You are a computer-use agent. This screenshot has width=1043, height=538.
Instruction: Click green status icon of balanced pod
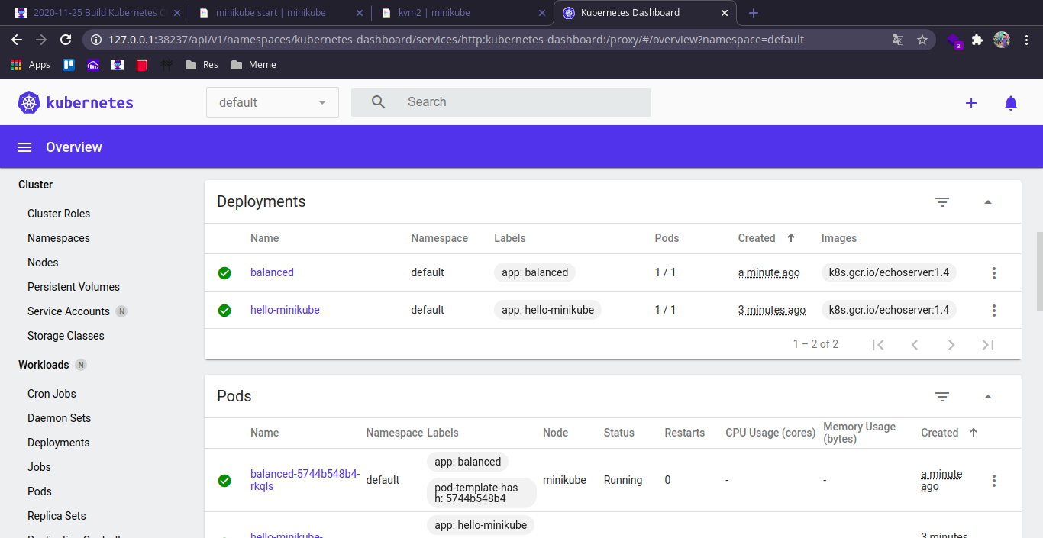224,481
